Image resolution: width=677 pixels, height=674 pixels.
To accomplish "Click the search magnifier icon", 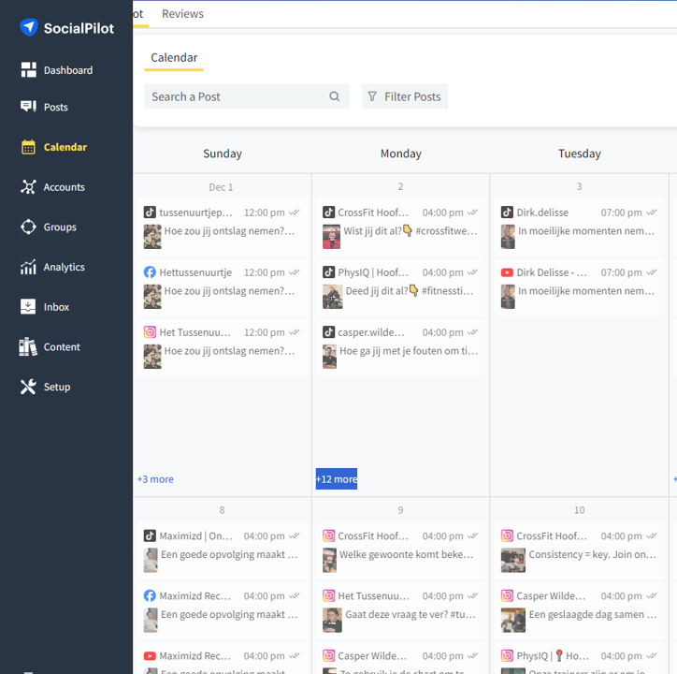I will (x=335, y=96).
